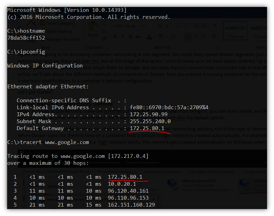Image resolution: width=274 pixels, height=216 pixels.
Task: Click the Grow Font icon
Action: (160, 26)
